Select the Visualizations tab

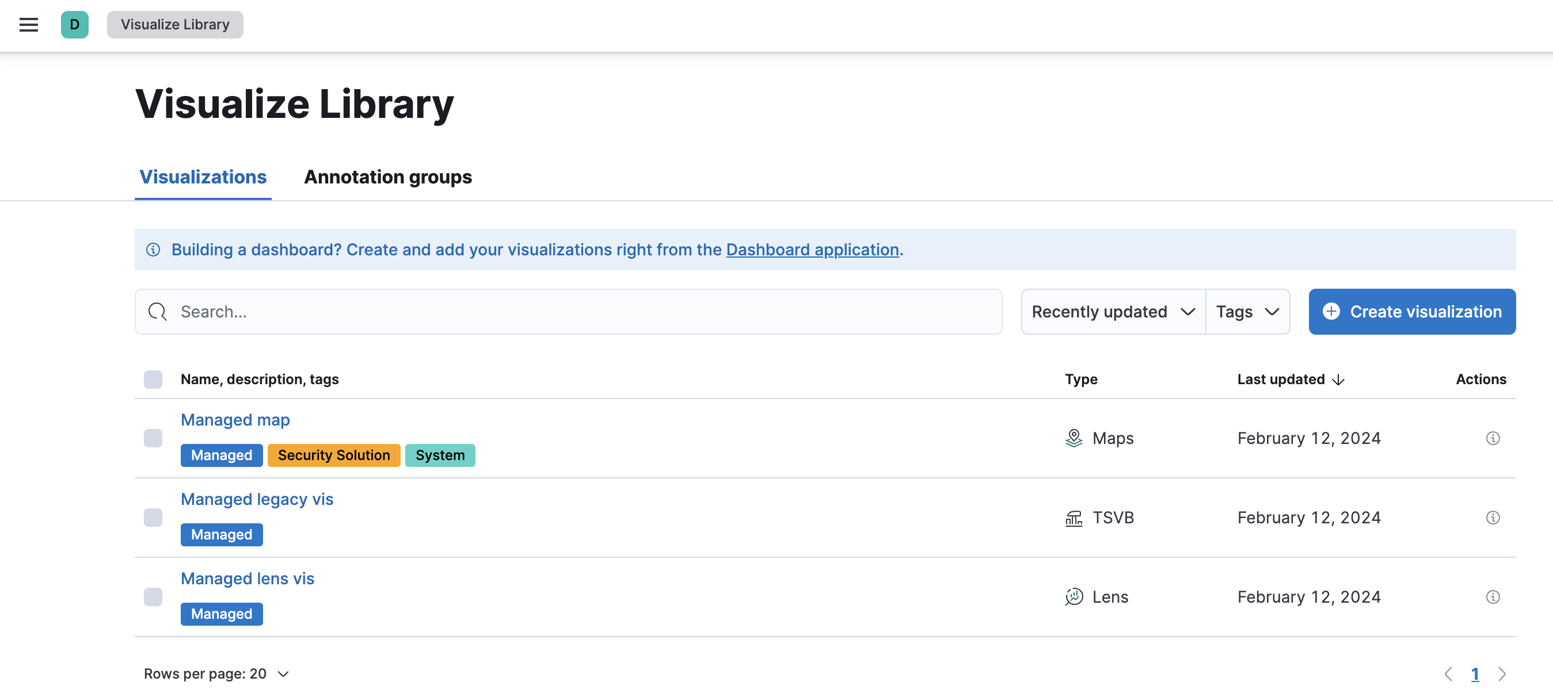tap(202, 176)
